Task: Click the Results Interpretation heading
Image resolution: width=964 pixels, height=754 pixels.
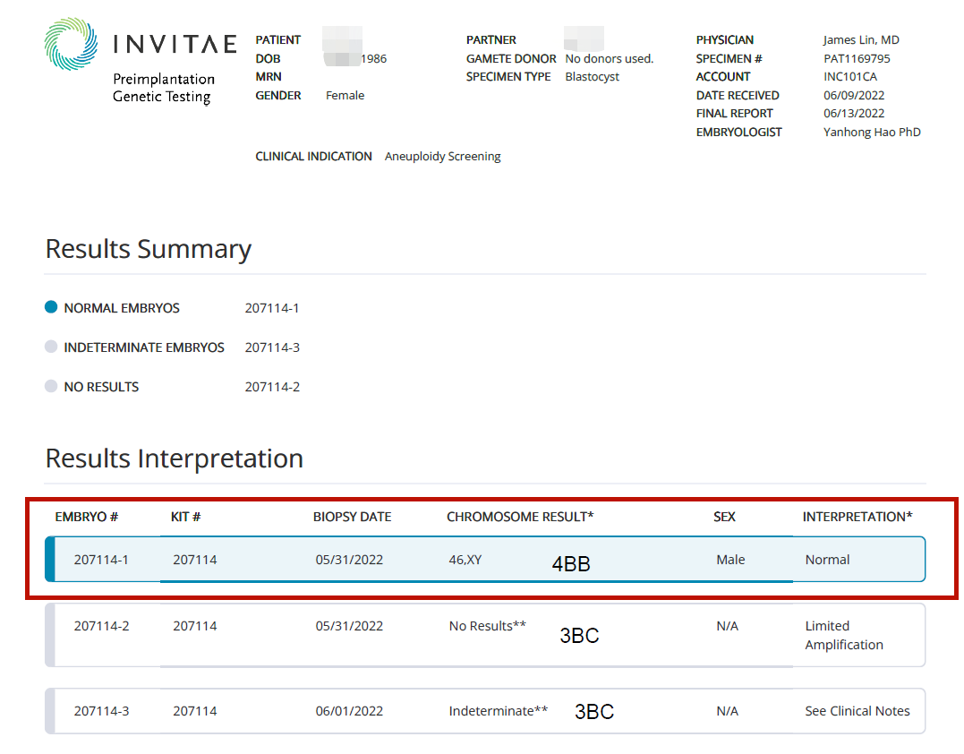Action: click(x=174, y=458)
